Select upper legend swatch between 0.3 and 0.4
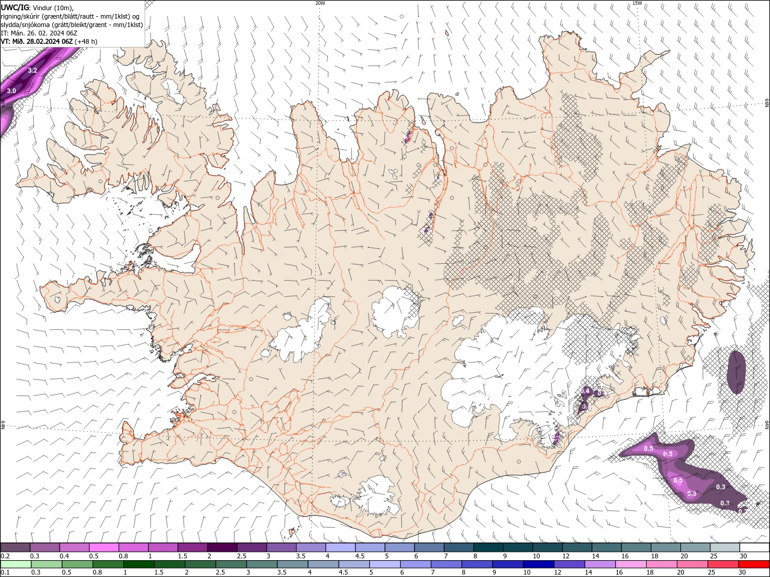Viewport: 770px width, 577px height. click(x=45, y=547)
